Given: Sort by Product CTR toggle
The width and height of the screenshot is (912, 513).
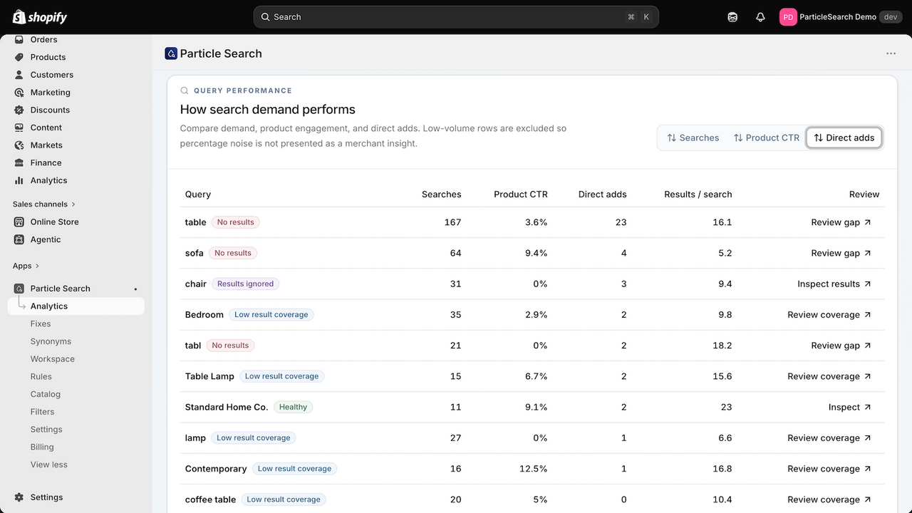Looking at the screenshot, I should pos(767,138).
